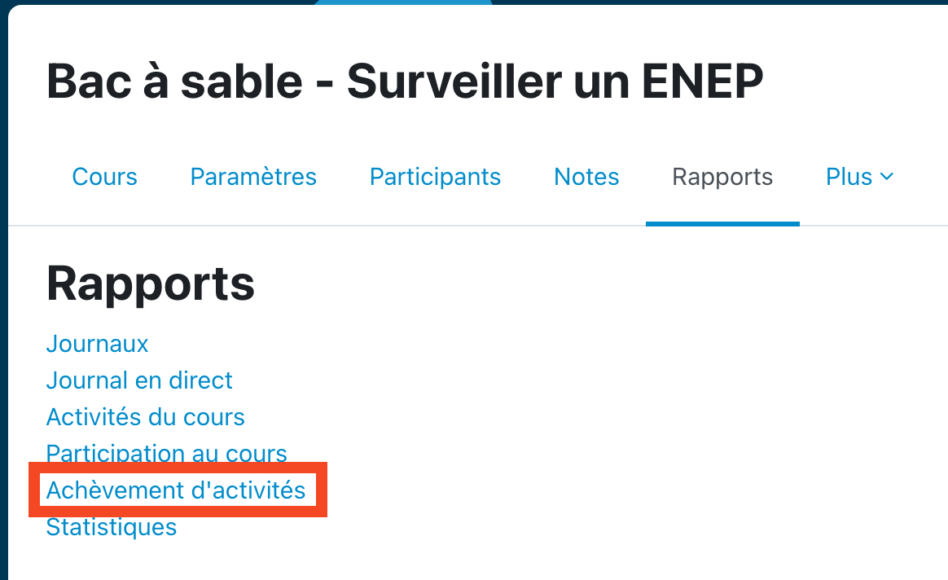Go to the Participants tab

click(x=435, y=177)
